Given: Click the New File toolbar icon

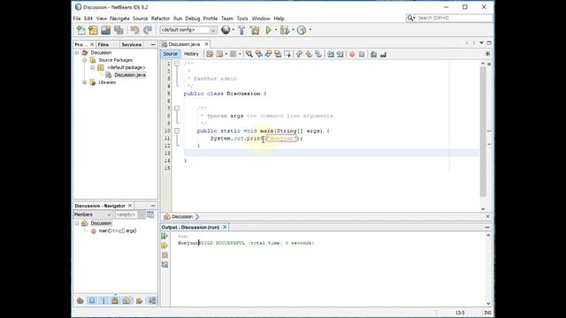Looking at the screenshot, I should click(81, 30).
